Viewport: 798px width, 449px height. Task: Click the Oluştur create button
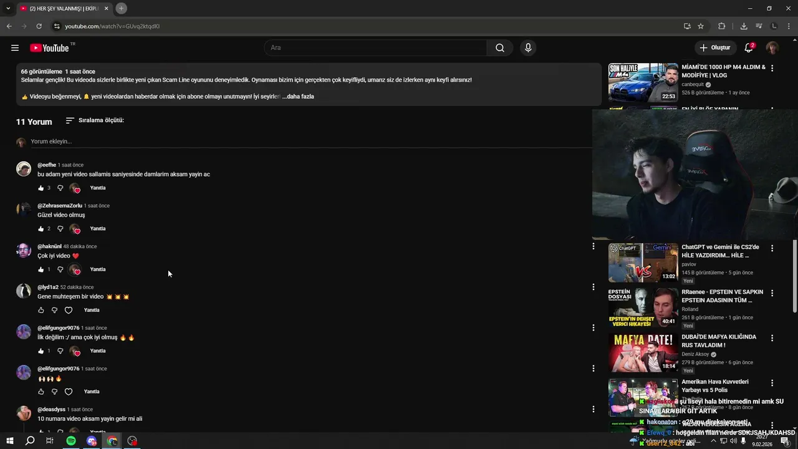coord(714,48)
